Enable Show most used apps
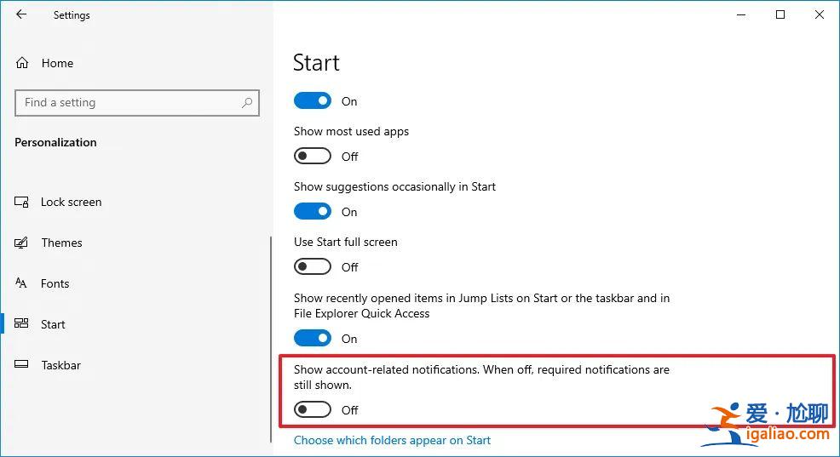The image size is (840, 457). click(312, 157)
